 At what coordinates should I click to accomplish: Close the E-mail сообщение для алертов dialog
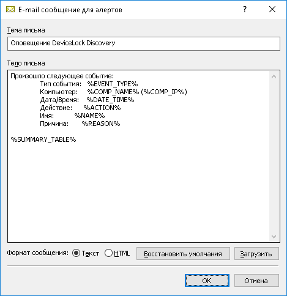click(x=272, y=9)
